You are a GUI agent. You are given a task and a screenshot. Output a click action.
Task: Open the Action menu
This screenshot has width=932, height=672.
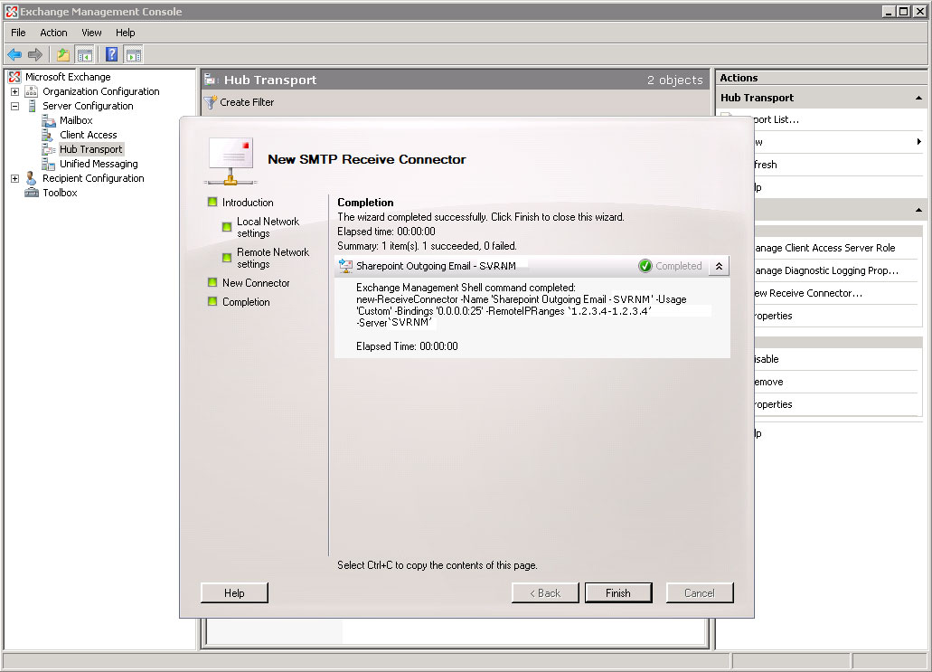coord(53,33)
